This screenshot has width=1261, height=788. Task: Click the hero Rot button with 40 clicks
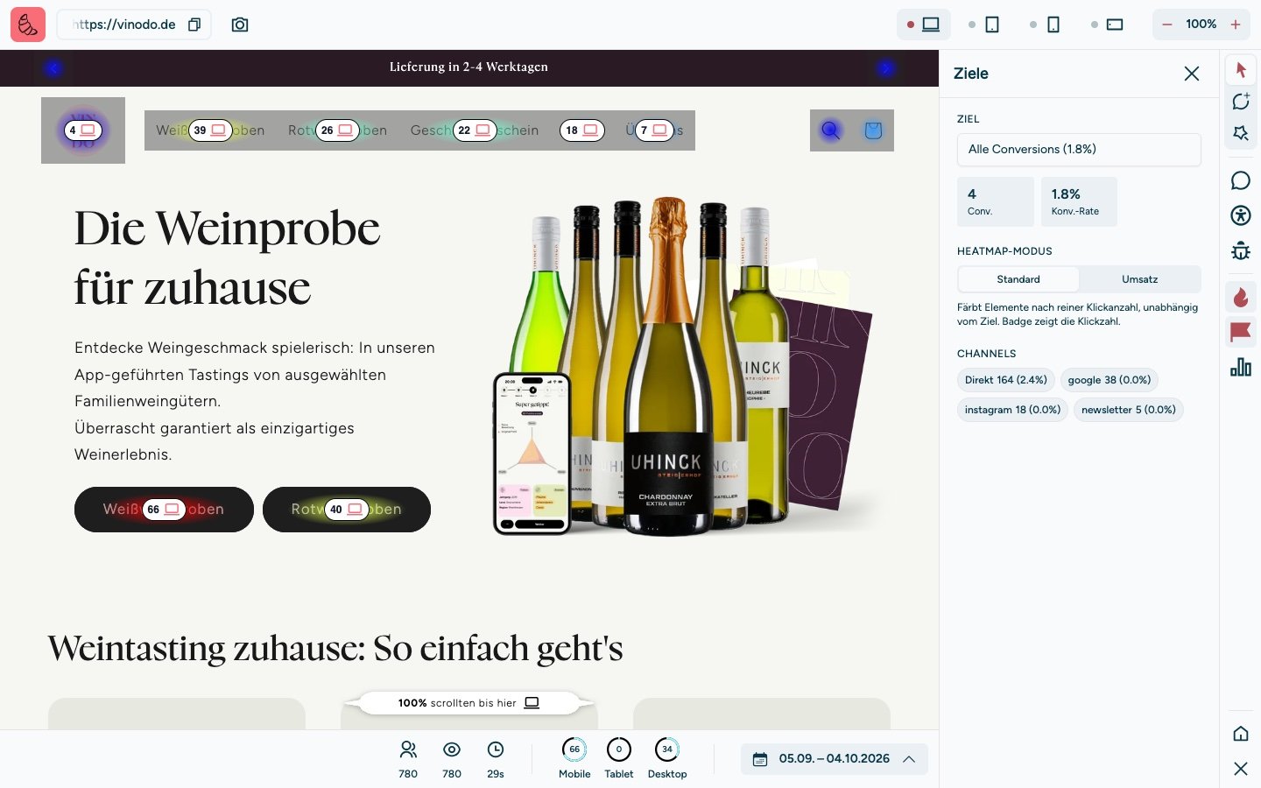(x=347, y=510)
